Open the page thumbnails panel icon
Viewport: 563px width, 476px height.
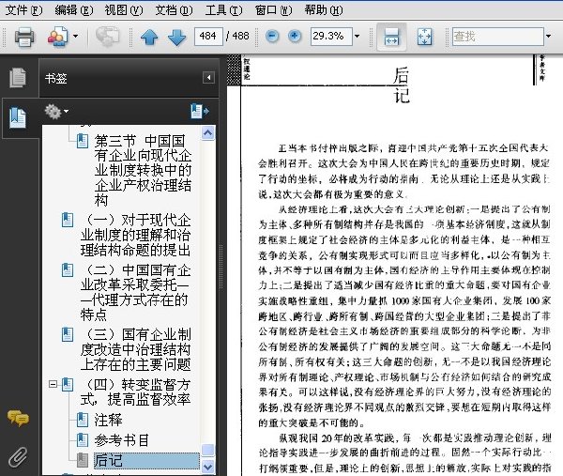pos(18,78)
